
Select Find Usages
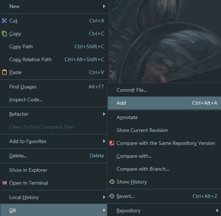(54, 87)
